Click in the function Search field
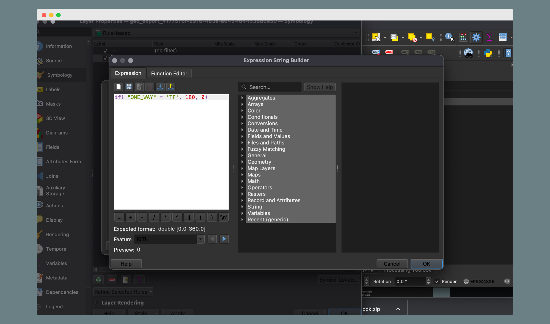Screen dimensions: 550x324 [x=272, y=87]
